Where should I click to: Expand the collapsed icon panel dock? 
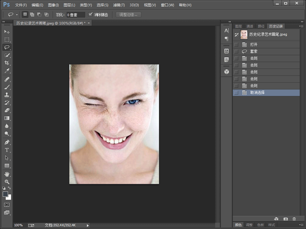(230, 21)
